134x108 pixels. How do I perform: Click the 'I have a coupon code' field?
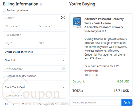[x=95, y=102]
